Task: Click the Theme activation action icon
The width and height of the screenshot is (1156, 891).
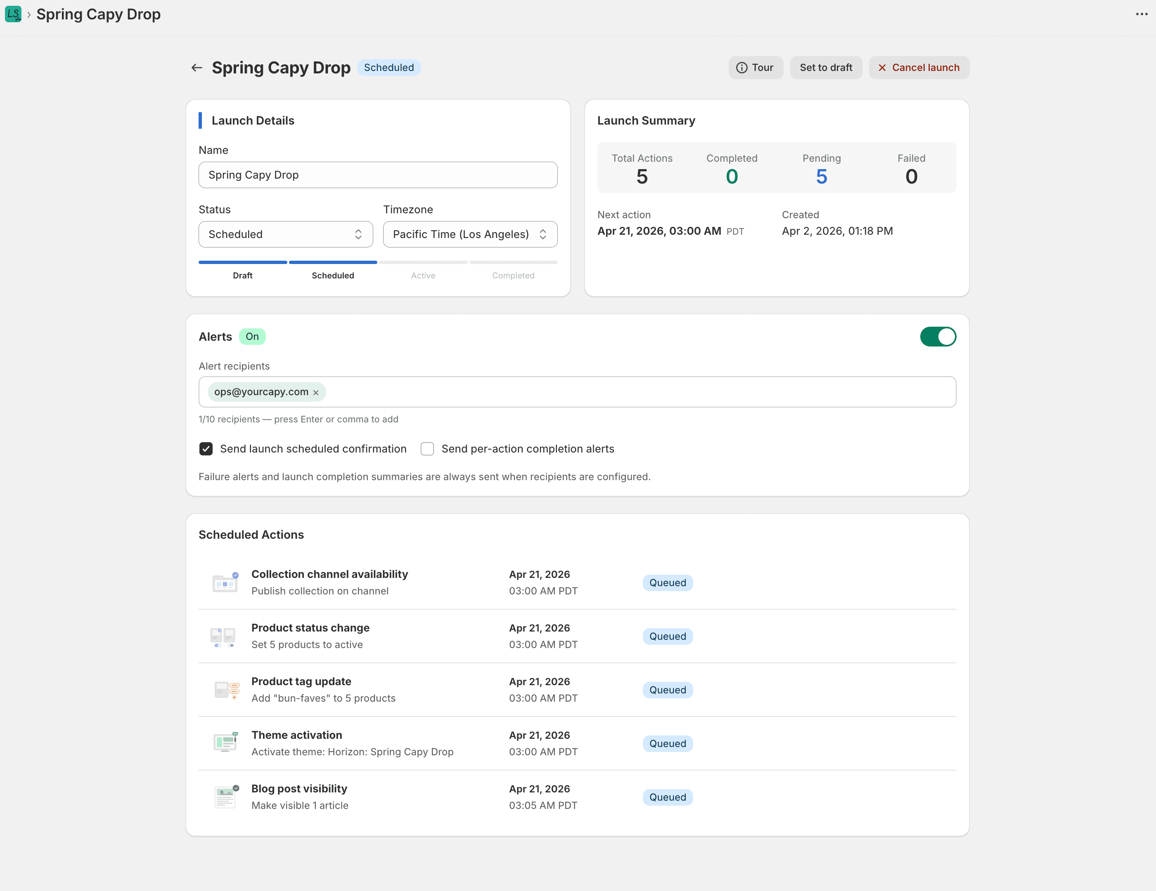Action: click(225, 742)
